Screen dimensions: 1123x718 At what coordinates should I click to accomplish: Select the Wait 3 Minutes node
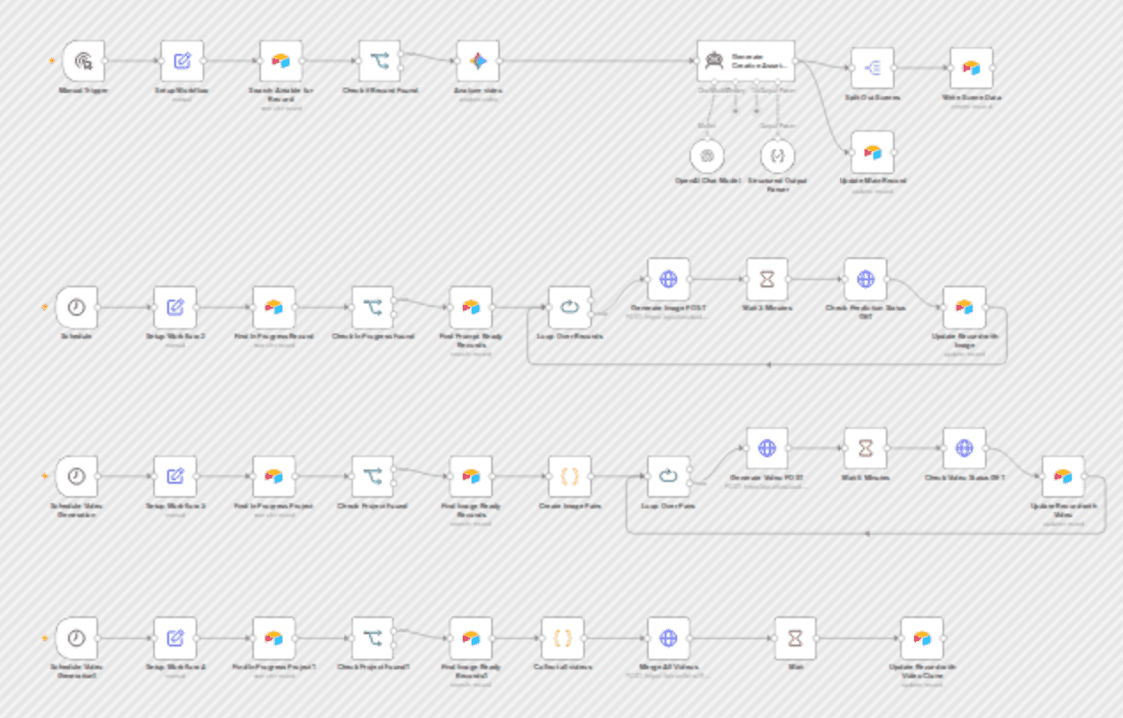(767, 279)
